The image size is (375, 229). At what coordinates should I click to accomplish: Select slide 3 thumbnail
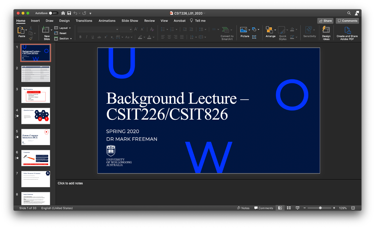coord(35,95)
